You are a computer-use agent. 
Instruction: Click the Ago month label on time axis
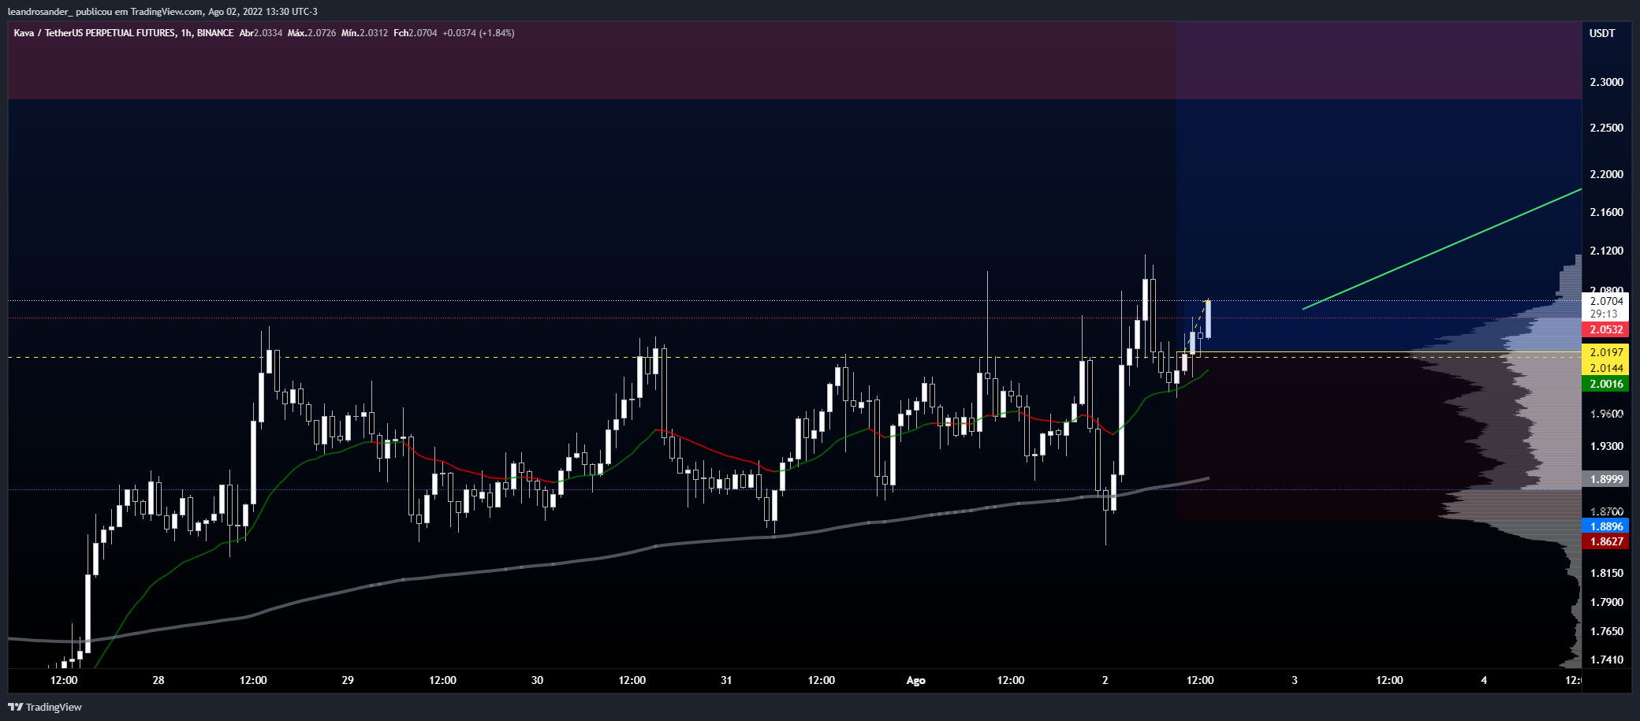[x=915, y=680]
